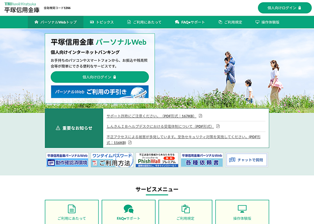Click the topics icon beside トピックス
This screenshot has width=314, height=224.
(x=92, y=22)
